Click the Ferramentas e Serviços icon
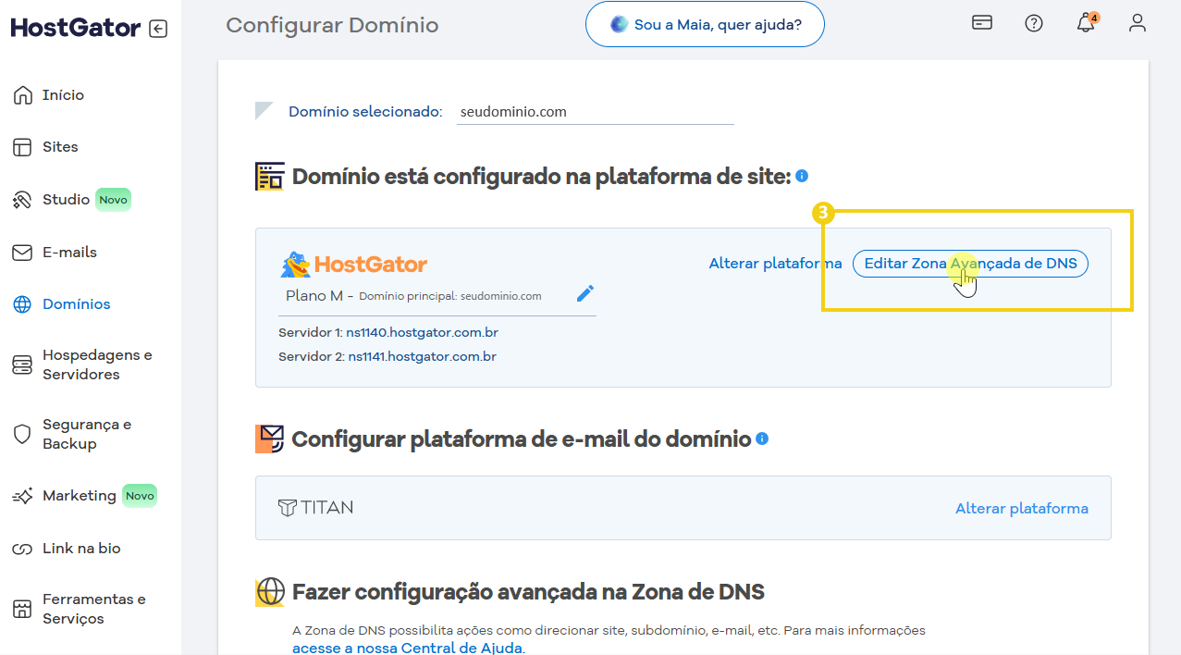Screen dimensions: 1181x655 pos(22,609)
